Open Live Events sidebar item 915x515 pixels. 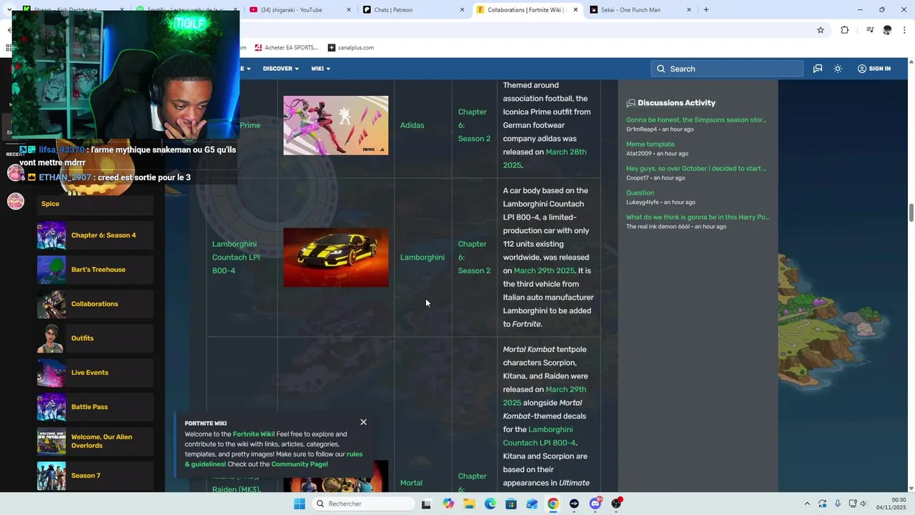95,373
